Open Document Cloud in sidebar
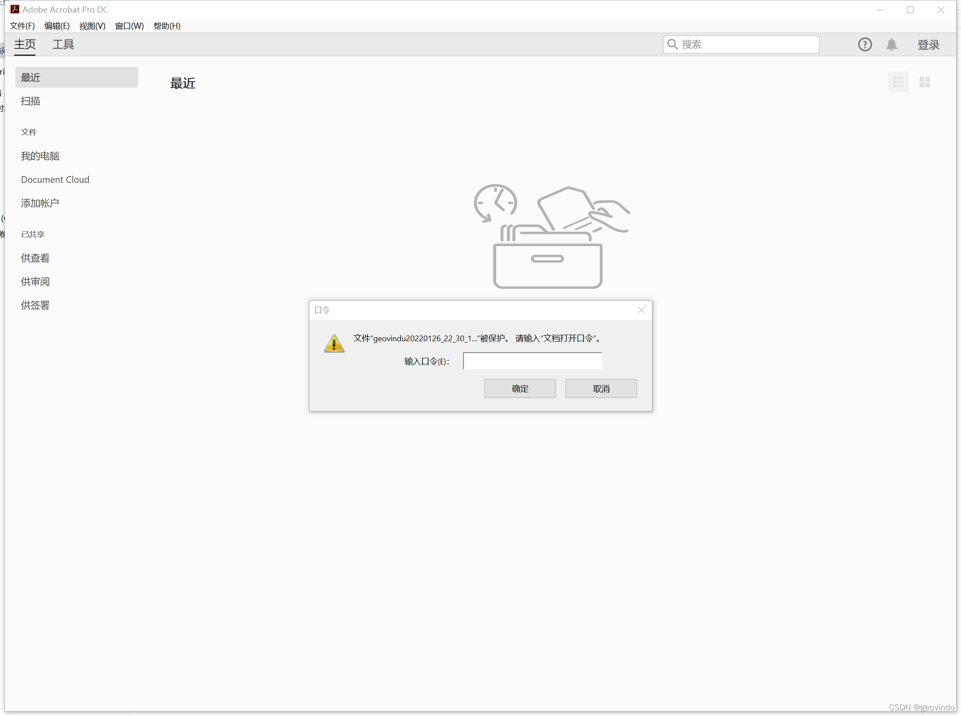The width and height of the screenshot is (961, 716). point(55,180)
